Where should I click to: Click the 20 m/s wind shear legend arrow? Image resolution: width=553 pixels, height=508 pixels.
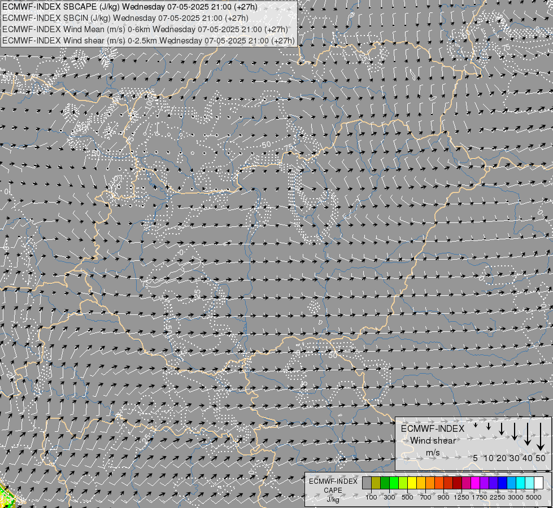coord(502,429)
